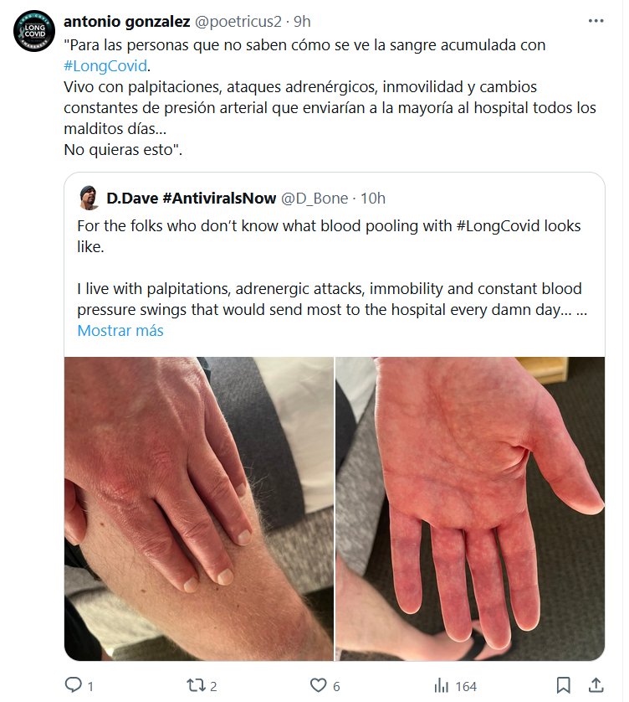This screenshot has width=629, height=702.
Task: Click D.Dave's small profile picture
Action: coord(89,198)
